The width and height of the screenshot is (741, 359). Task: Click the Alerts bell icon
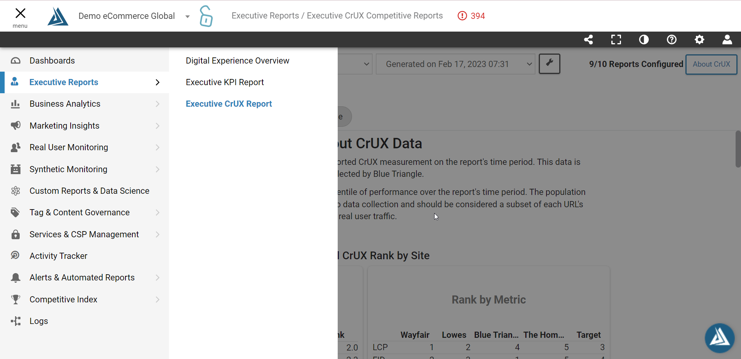[15, 278]
